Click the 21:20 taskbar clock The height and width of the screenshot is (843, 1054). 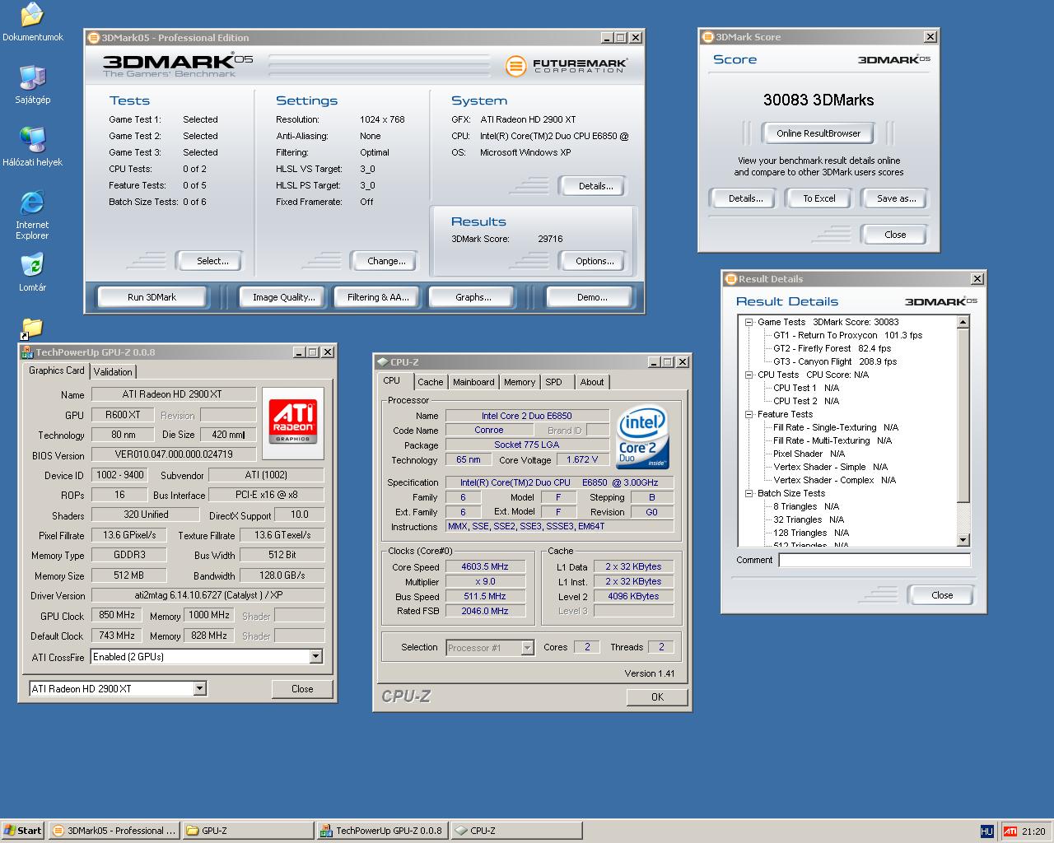click(1033, 831)
